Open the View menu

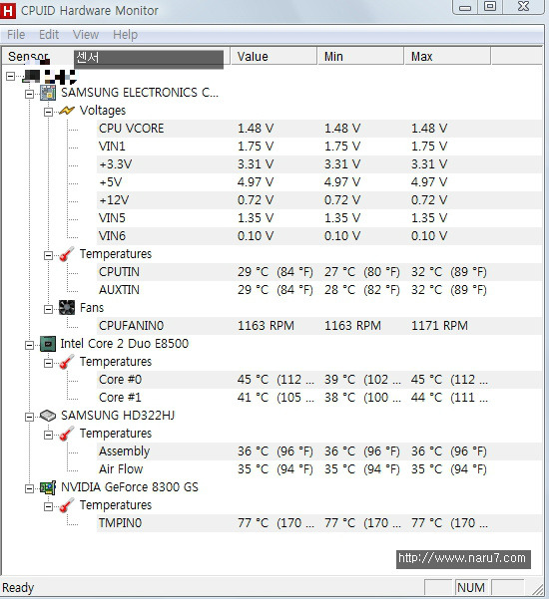pos(86,35)
